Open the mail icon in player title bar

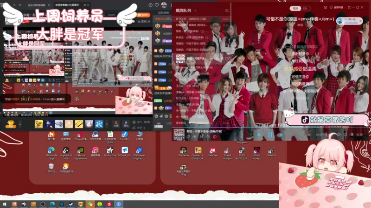tap(326, 7)
